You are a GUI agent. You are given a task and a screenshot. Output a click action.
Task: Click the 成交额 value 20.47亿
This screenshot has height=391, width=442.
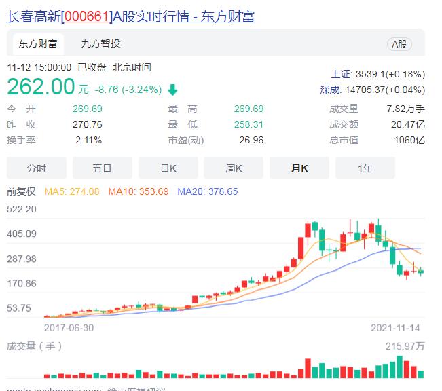pos(407,124)
